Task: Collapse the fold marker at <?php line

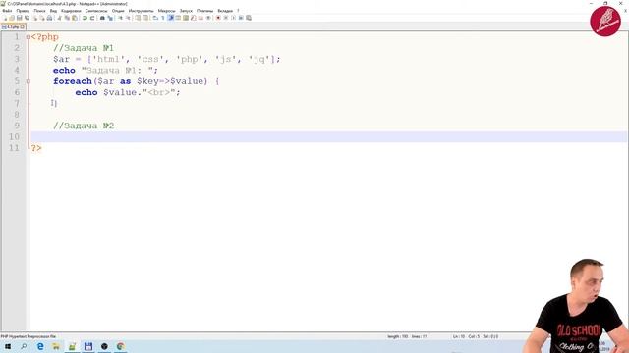Action: [x=29, y=37]
